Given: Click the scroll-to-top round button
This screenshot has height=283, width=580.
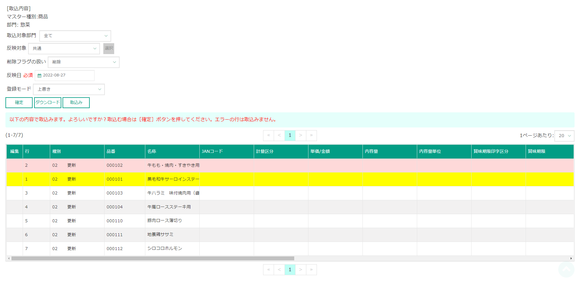Looking at the screenshot, I should (566, 269).
